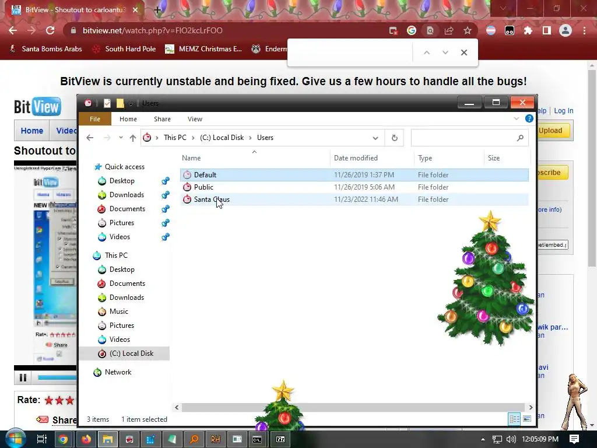Open Pictures under Quick access
Viewport: 597px width, 448px height.
pyautogui.click(x=122, y=222)
